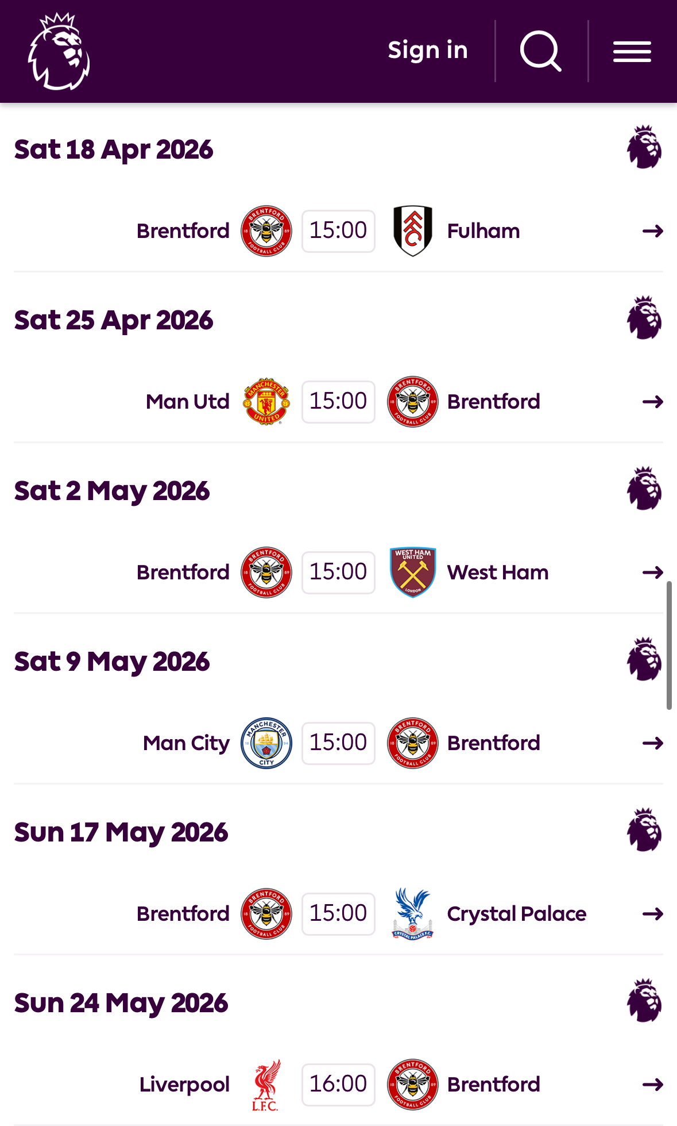The width and height of the screenshot is (677, 1126).
Task: Click the competition lion icon beside Sat 18 Apr
Action: point(644,147)
